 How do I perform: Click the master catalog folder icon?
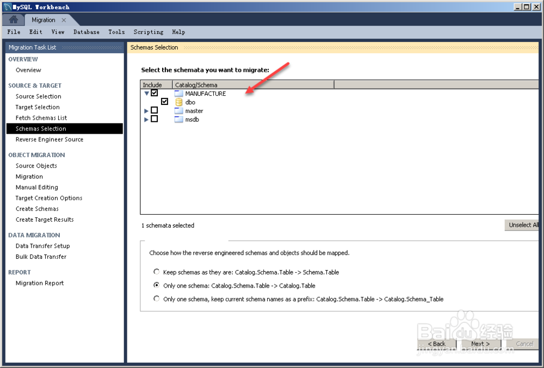178,110
